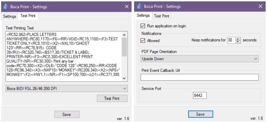Click Save in the right window
This screenshot has width=267, height=122.
tap(200, 114)
